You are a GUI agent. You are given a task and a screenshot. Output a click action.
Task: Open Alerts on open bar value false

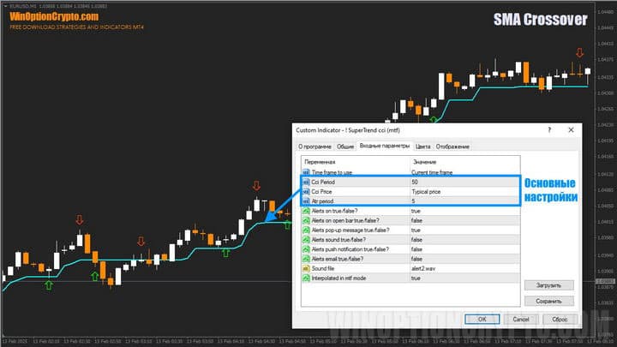(x=416, y=220)
